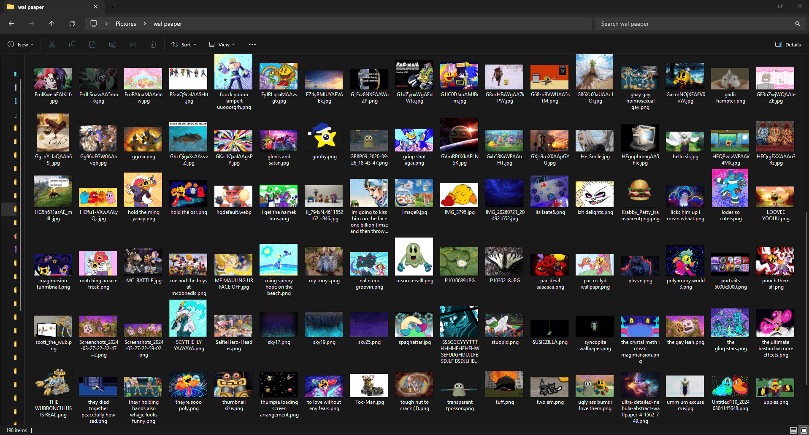Switch to details list view in status bar
This screenshot has width=809, height=435.
pos(793,430)
